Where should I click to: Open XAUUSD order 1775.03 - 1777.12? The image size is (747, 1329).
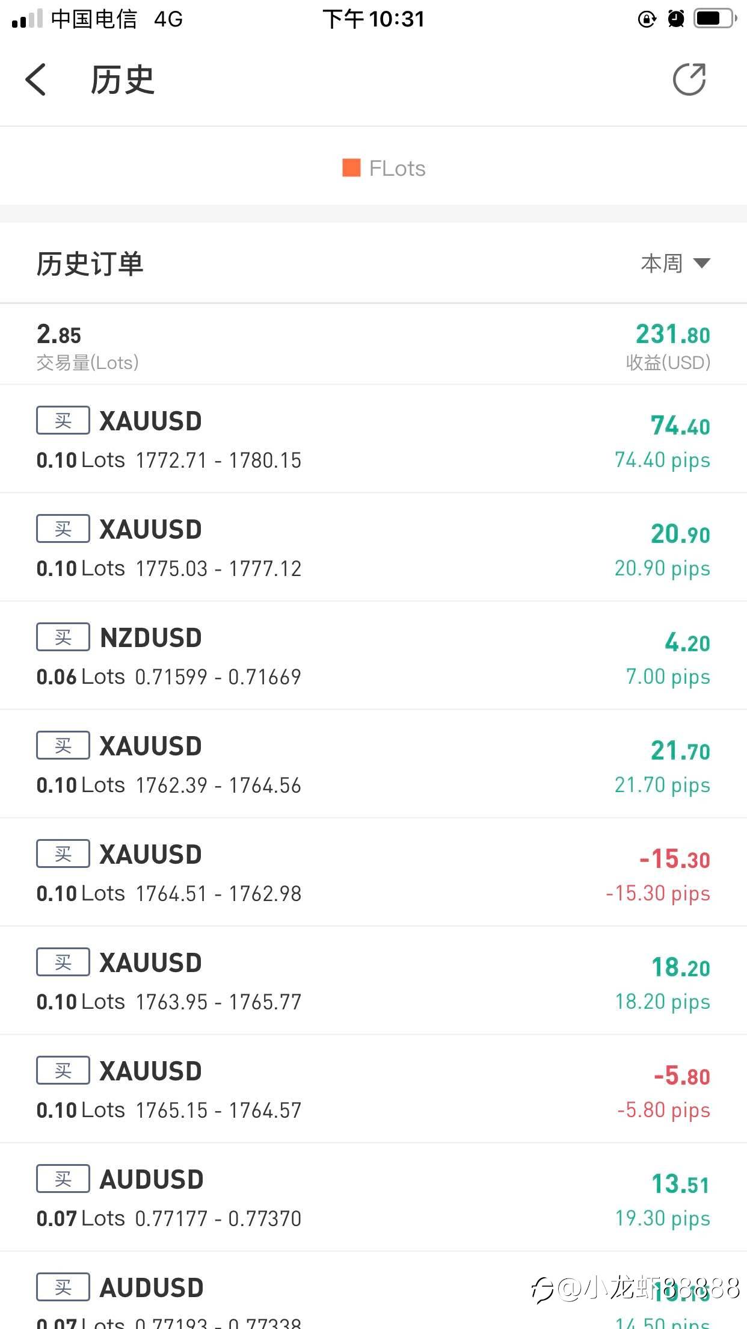(373, 548)
